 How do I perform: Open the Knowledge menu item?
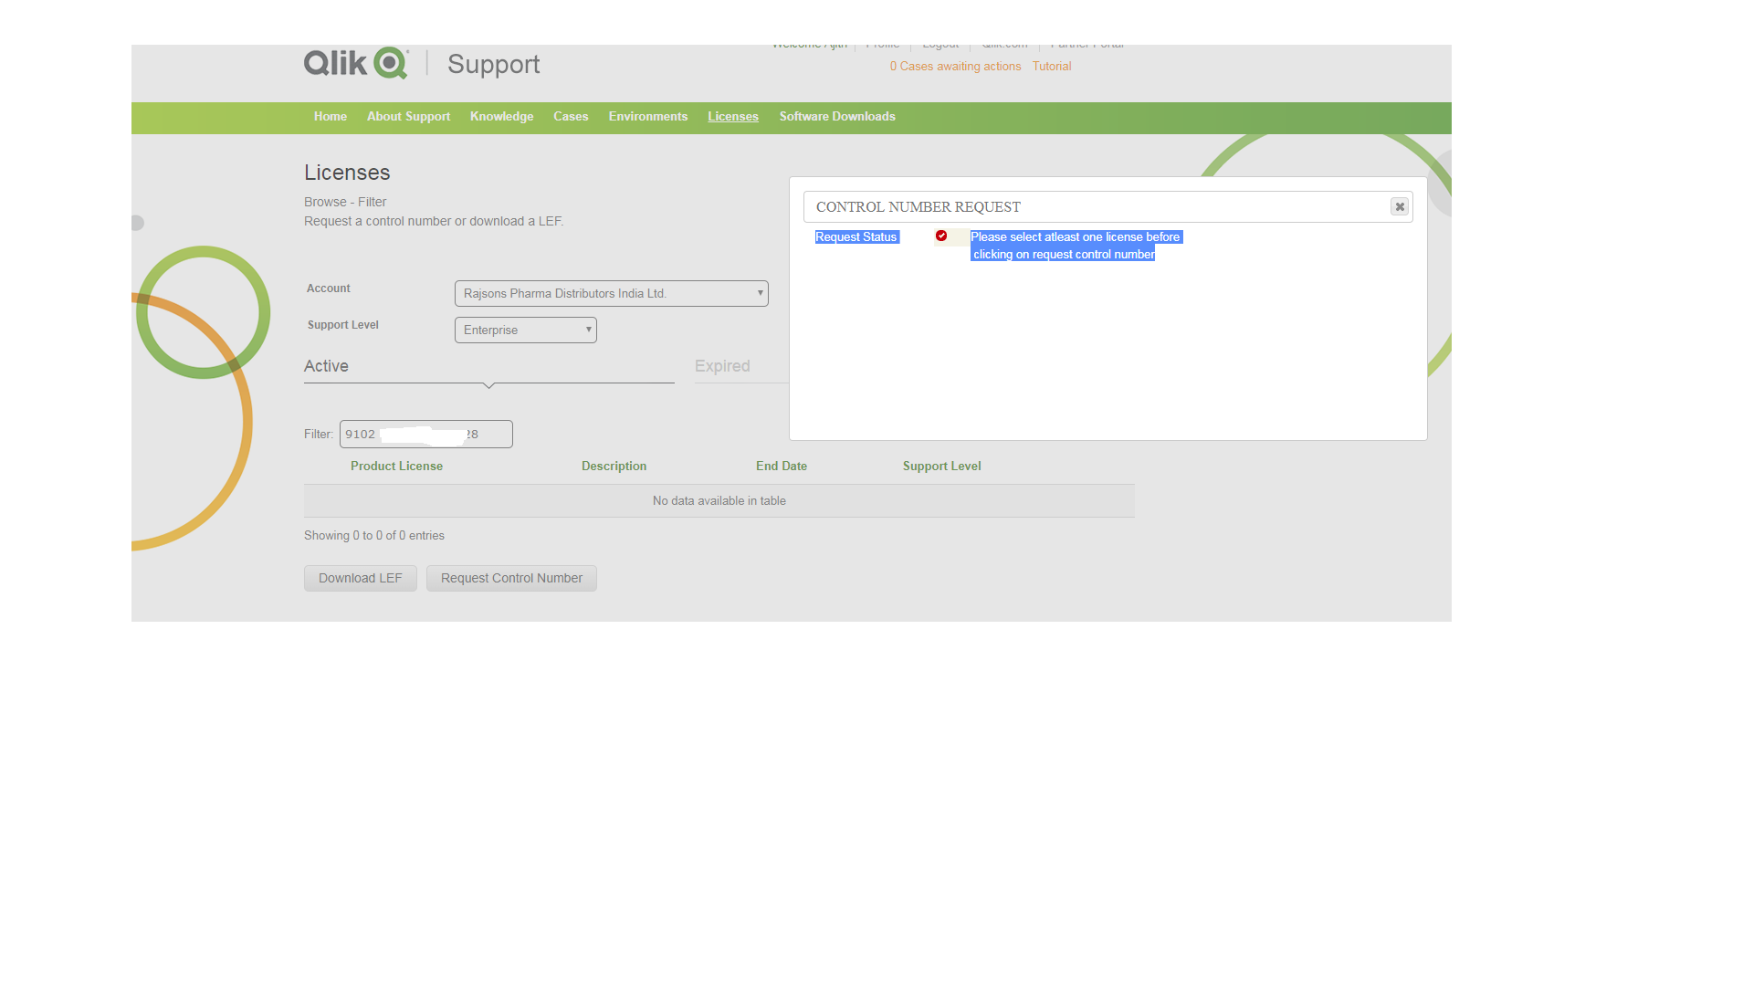[x=501, y=117]
